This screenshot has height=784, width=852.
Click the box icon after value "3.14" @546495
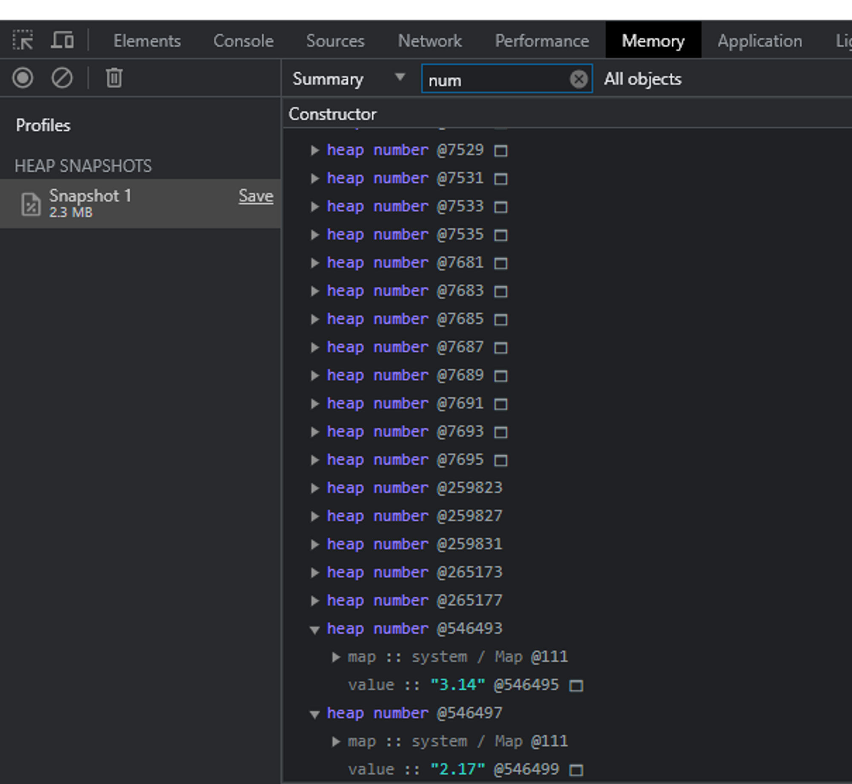pyautogui.click(x=576, y=686)
